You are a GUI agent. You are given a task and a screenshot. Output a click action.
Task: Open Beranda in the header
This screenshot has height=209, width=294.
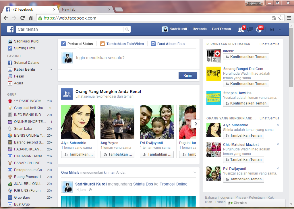click(200, 29)
